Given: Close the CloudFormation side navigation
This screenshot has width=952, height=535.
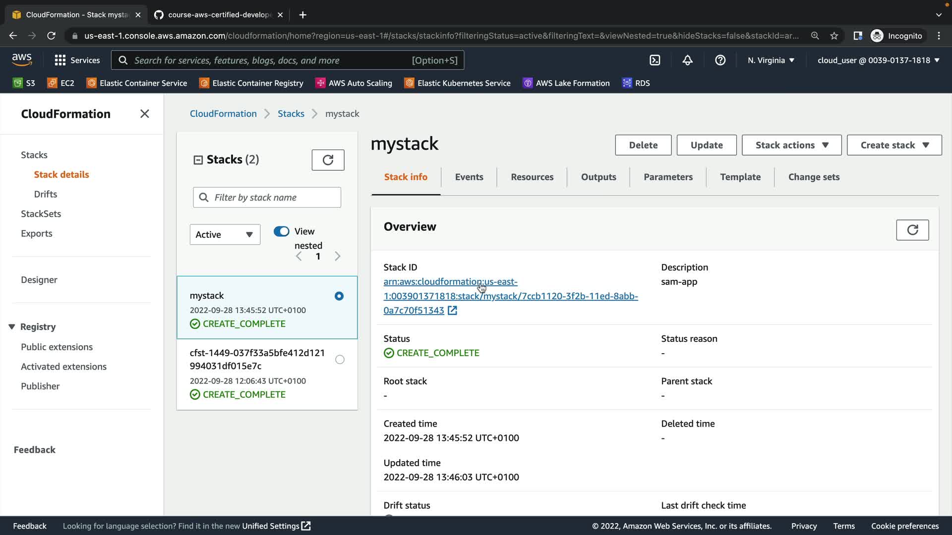Looking at the screenshot, I should pos(144,114).
